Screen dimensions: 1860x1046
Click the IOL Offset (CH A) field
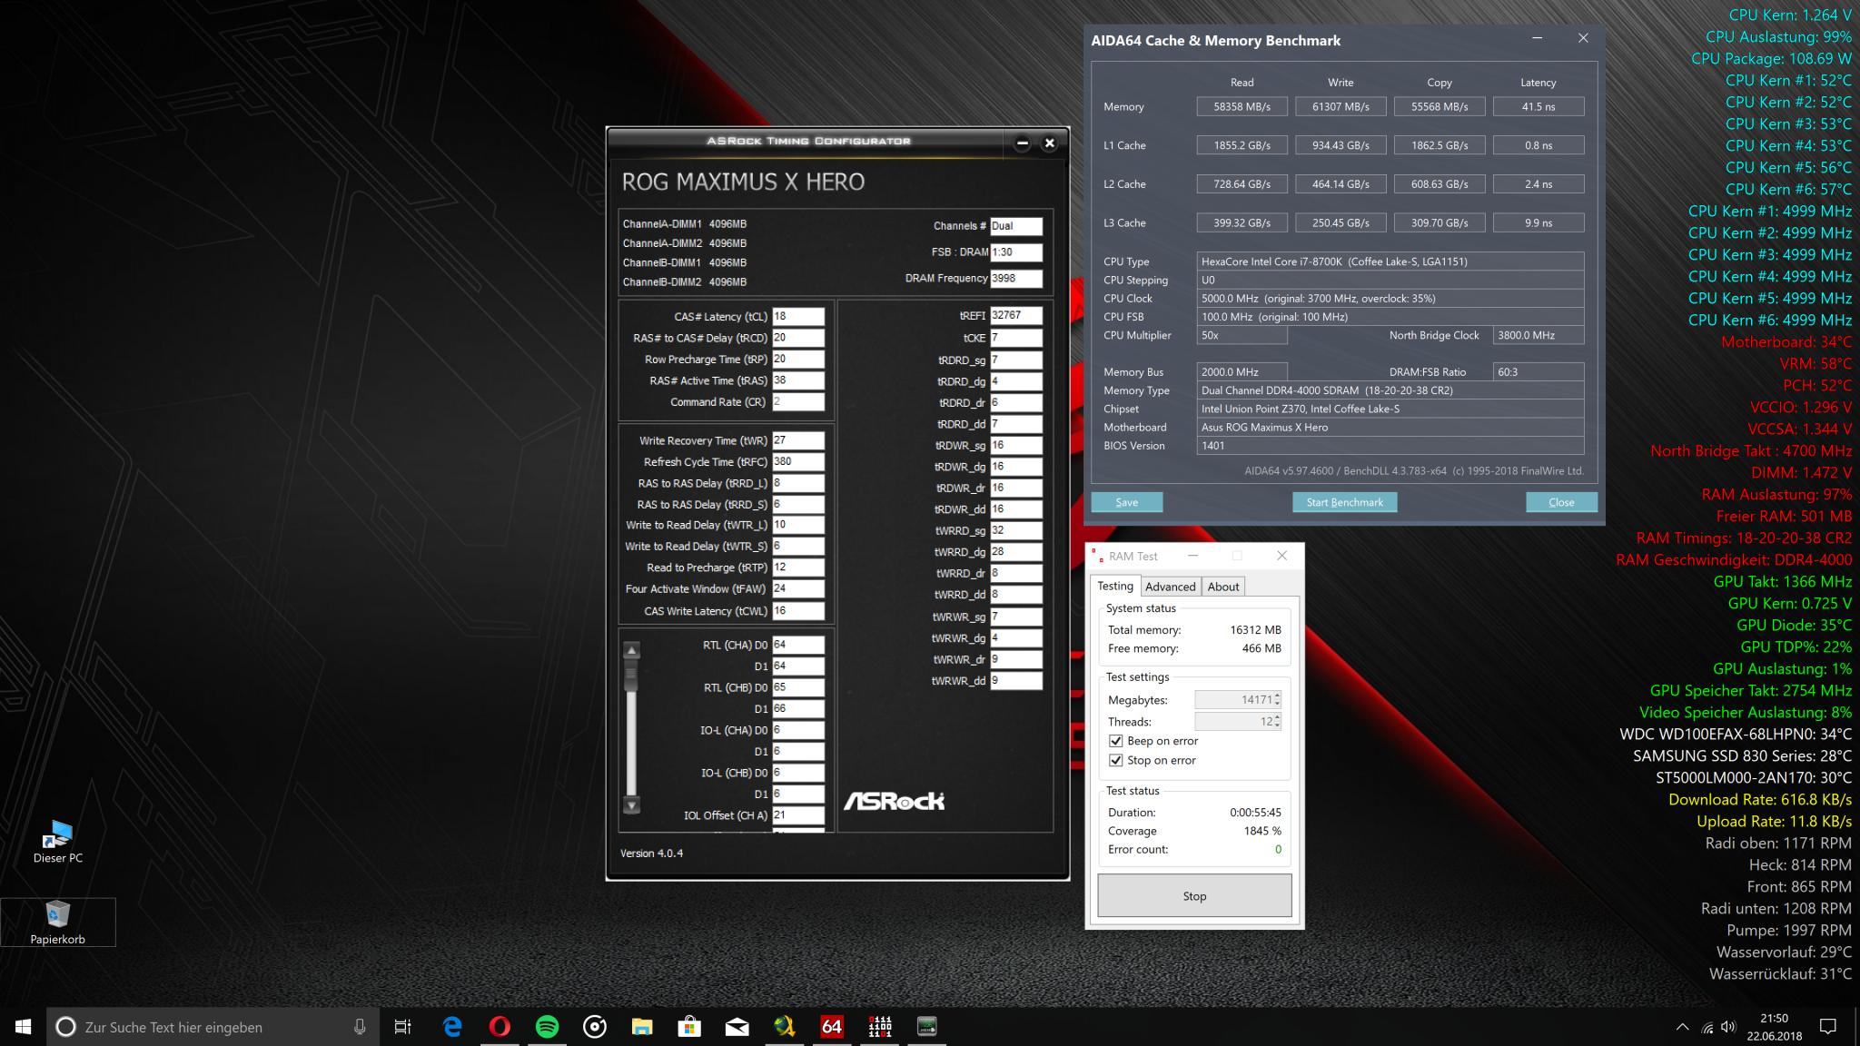click(798, 814)
